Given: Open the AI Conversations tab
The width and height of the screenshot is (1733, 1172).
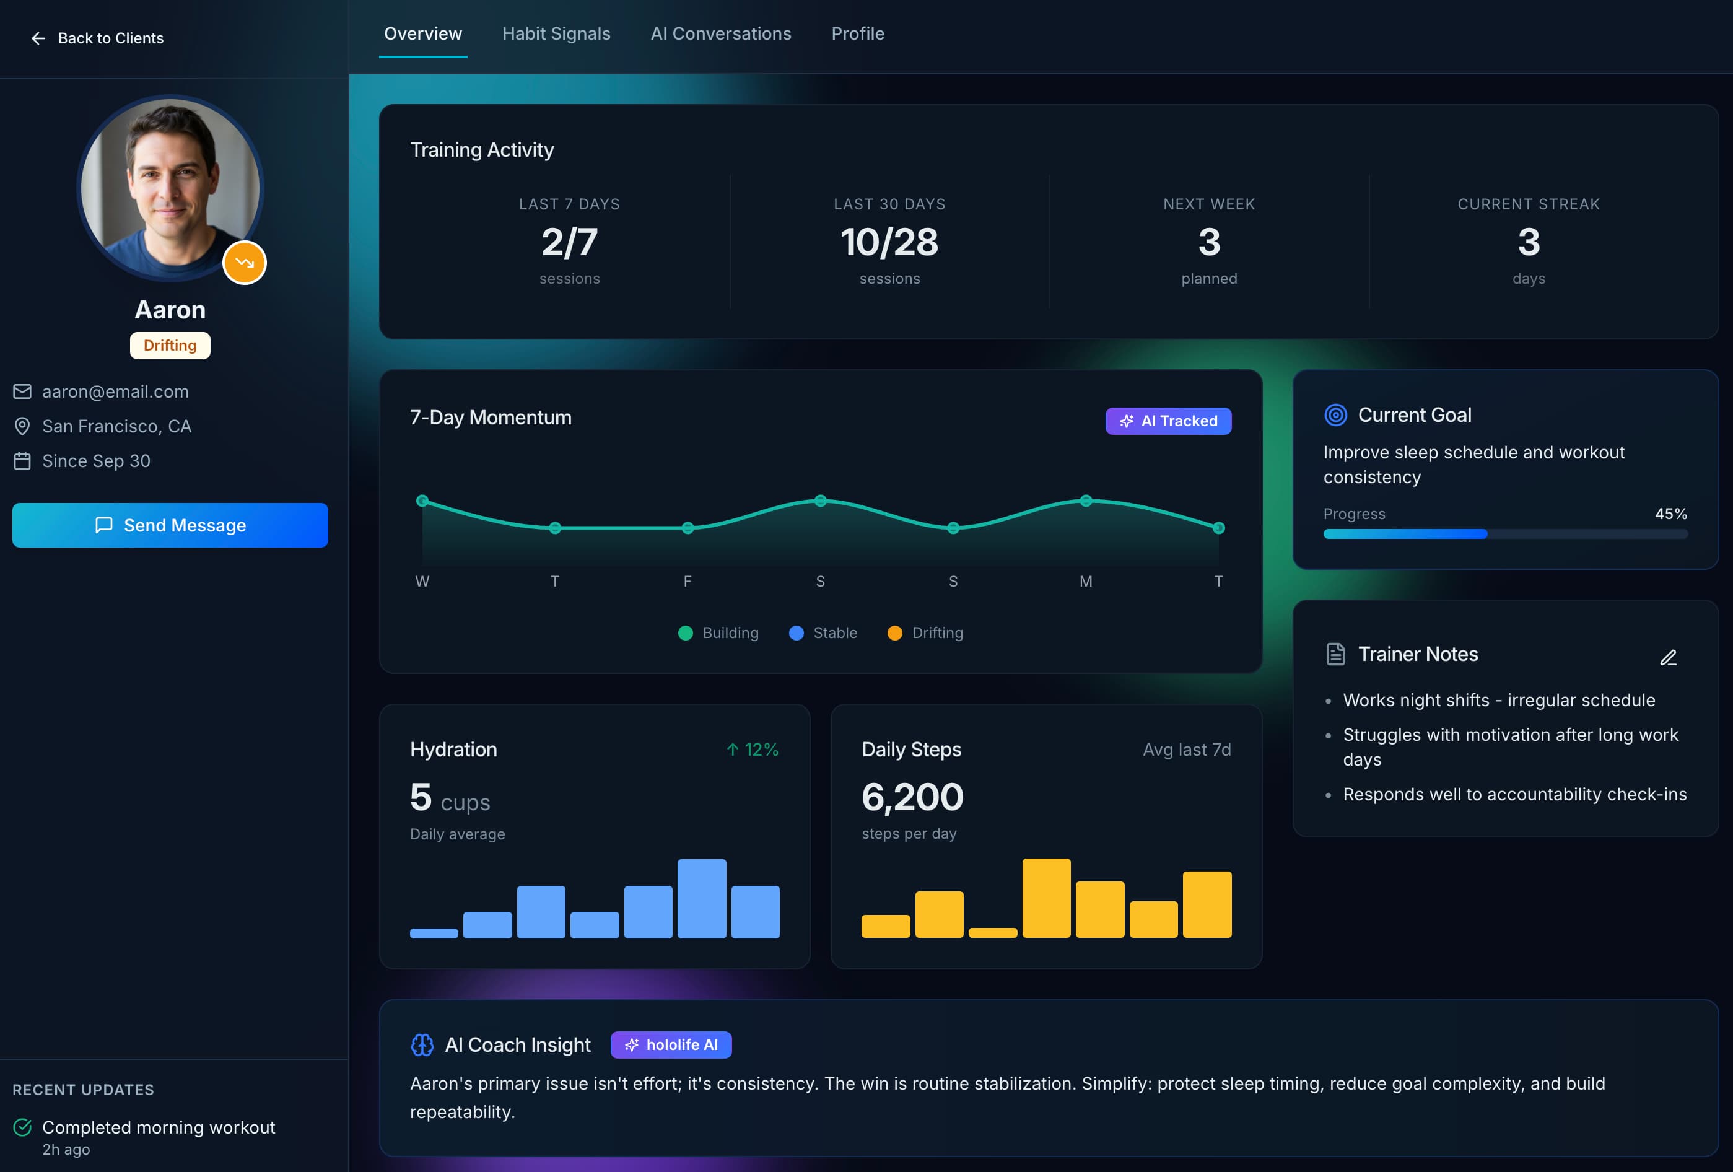Looking at the screenshot, I should tap(720, 33).
